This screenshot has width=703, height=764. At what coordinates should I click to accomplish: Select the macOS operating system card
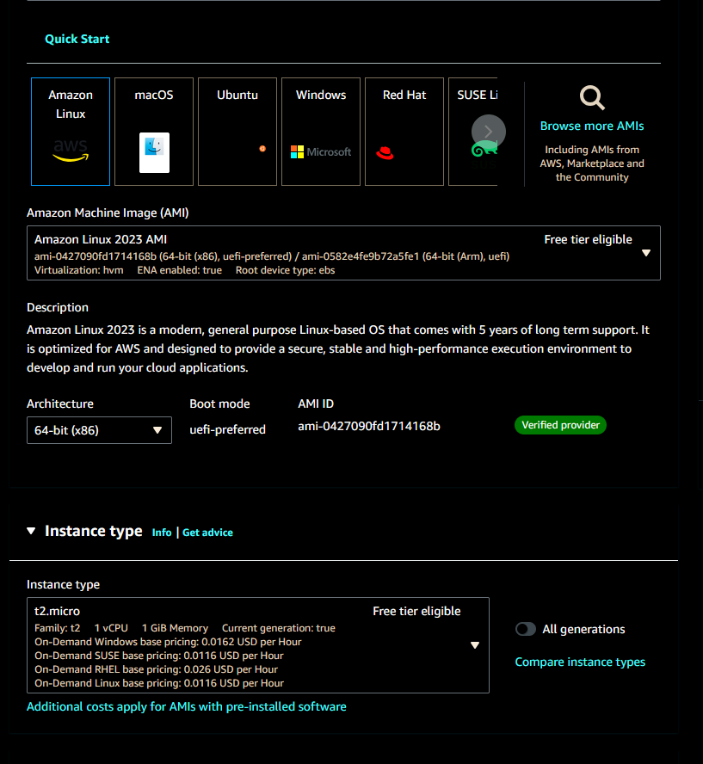[x=153, y=132]
